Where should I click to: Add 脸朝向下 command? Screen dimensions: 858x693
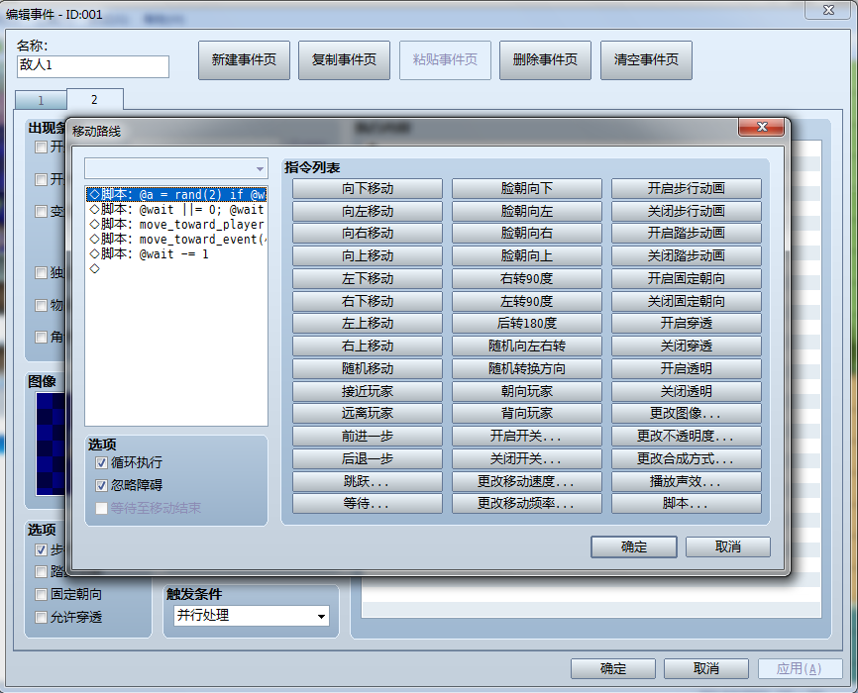point(526,189)
